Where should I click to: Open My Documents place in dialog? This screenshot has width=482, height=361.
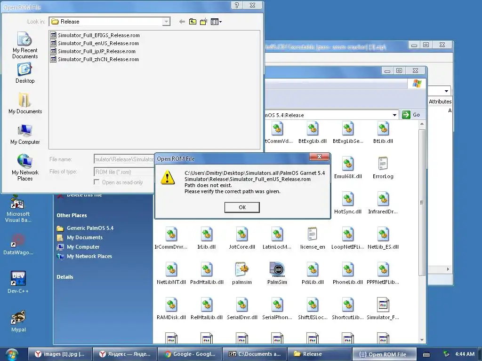tap(25, 103)
